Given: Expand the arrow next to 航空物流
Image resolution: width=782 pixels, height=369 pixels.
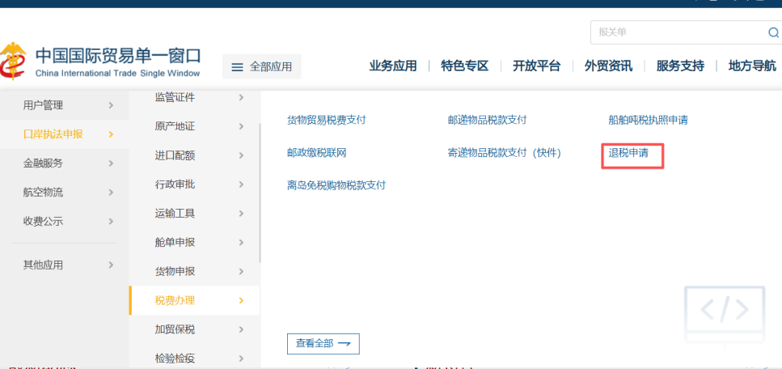Looking at the screenshot, I should (111, 193).
